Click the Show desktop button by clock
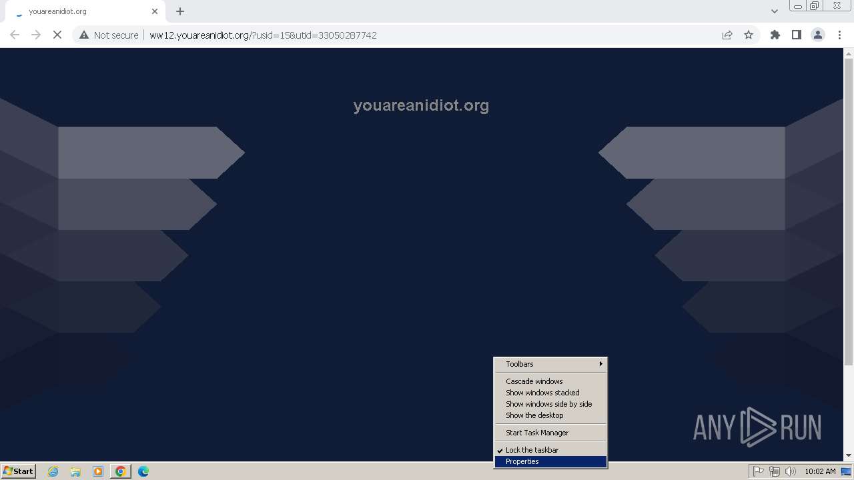This screenshot has height=480, width=854. (x=847, y=471)
